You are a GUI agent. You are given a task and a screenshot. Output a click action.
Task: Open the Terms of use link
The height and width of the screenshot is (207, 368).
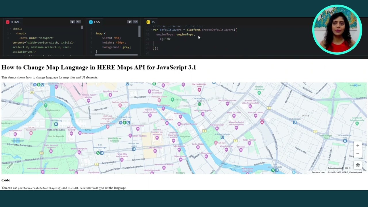(318, 172)
